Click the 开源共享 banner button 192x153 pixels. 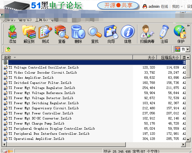pyautogui.click(x=118, y=5)
